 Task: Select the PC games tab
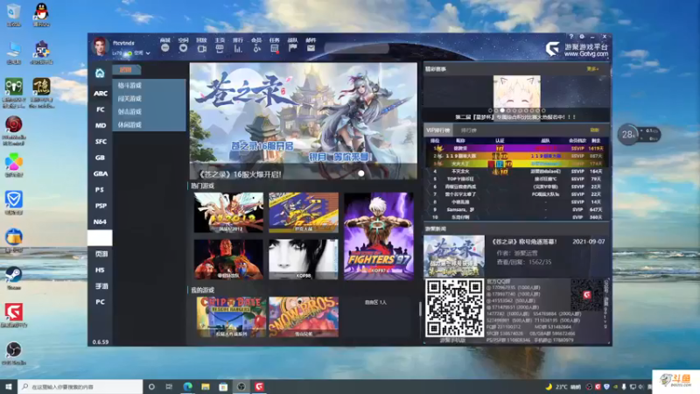pyautogui.click(x=100, y=302)
